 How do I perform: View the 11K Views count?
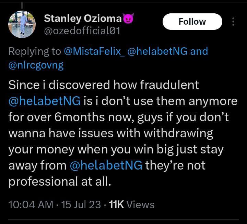point(131,205)
